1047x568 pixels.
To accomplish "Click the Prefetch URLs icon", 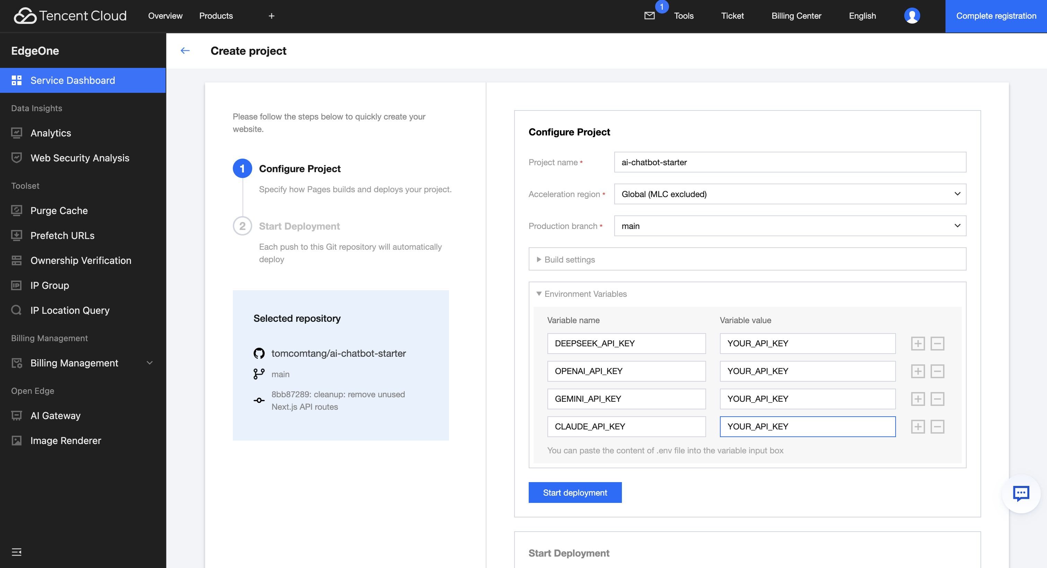I will point(17,235).
